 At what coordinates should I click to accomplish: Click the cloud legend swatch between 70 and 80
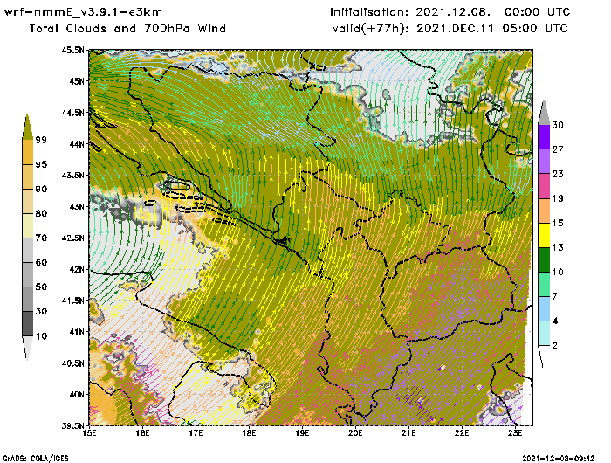28,226
